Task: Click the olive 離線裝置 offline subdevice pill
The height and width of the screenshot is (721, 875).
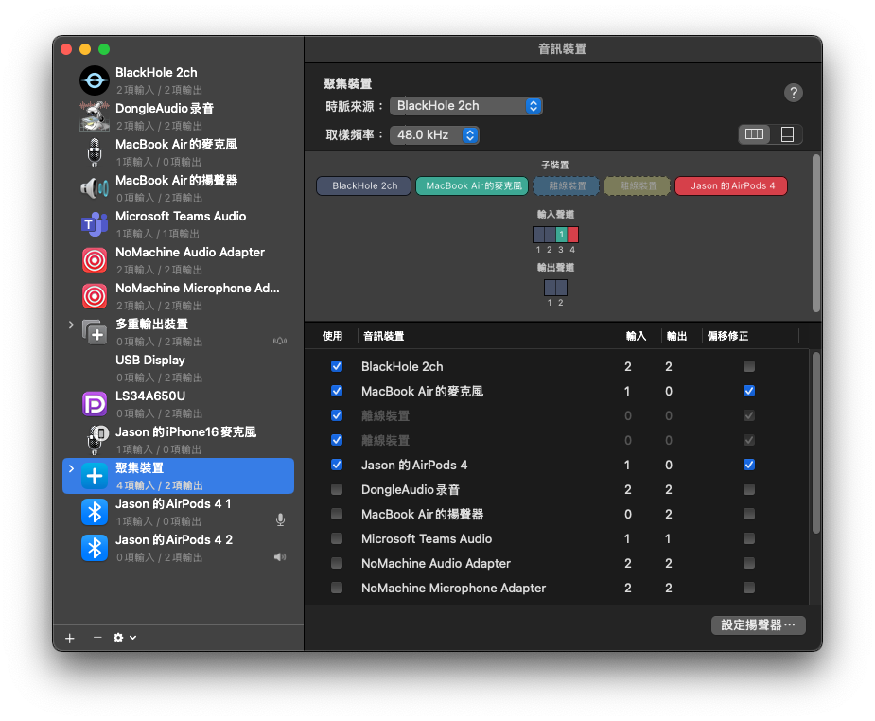Action: click(x=638, y=185)
